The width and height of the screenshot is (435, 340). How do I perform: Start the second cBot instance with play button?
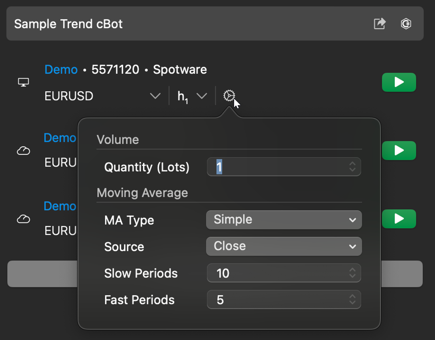pos(399,151)
